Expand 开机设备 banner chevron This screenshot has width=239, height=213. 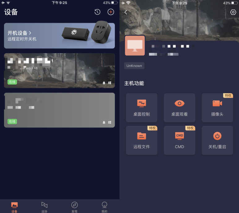(x=30, y=33)
